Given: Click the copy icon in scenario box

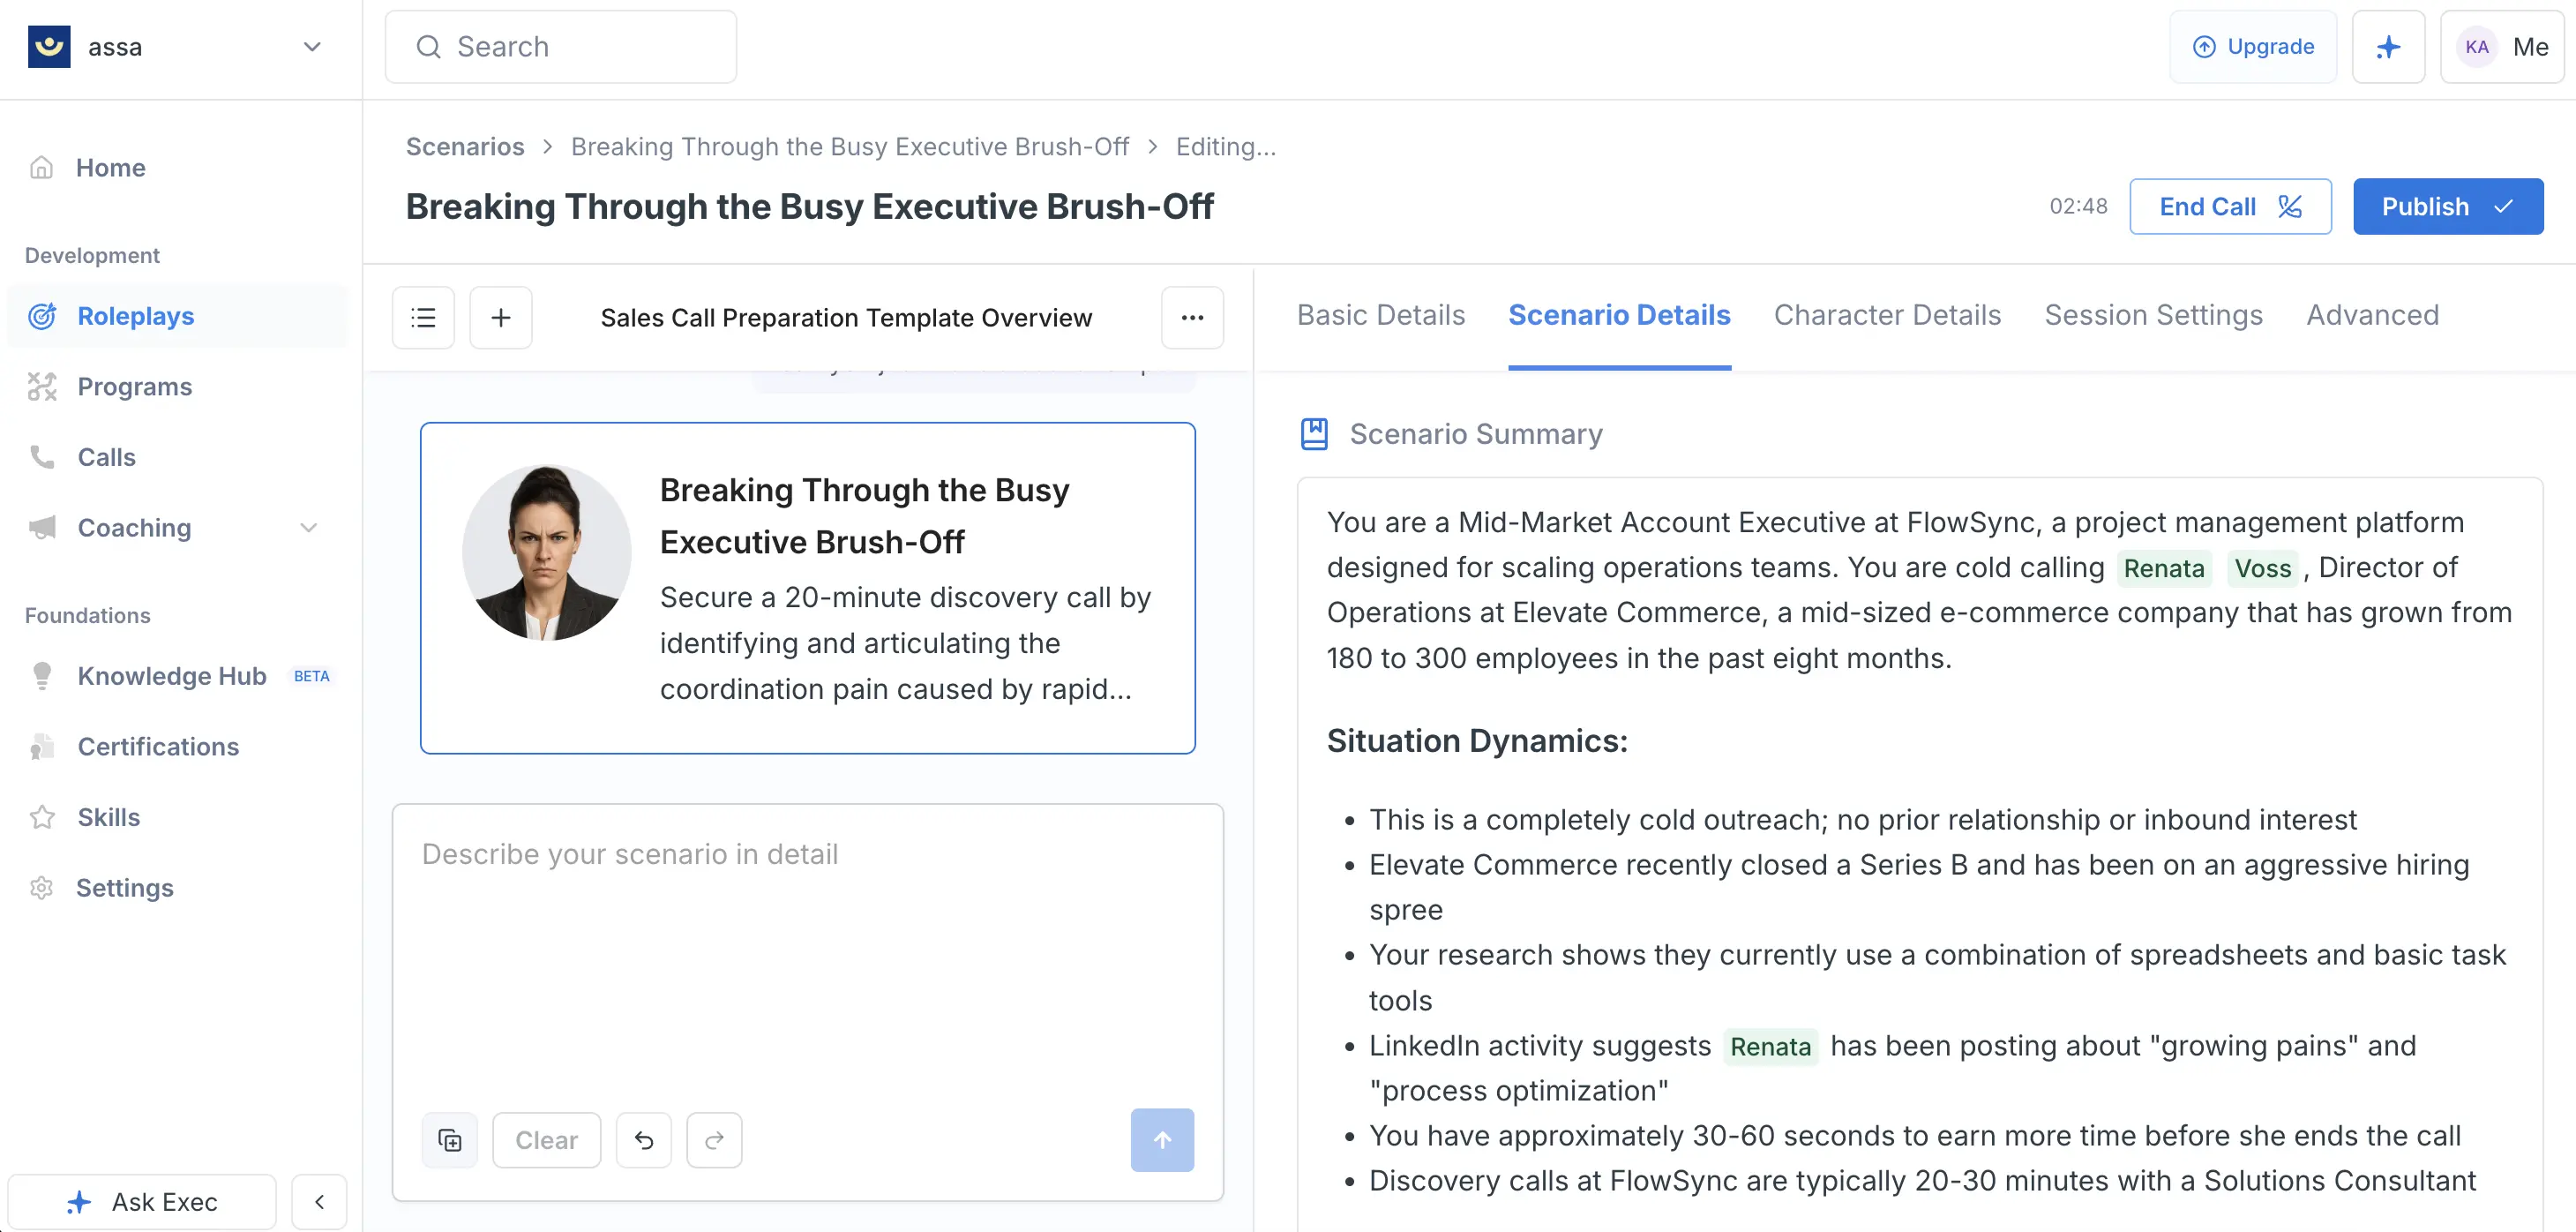Looking at the screenshot, I should pos(450,1140).
